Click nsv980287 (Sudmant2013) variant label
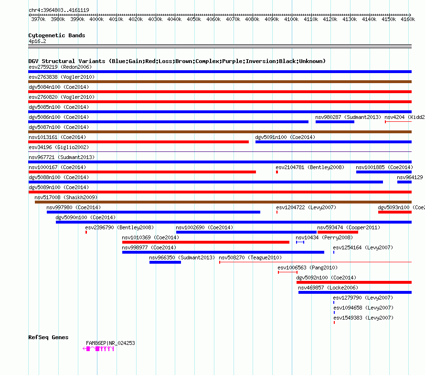425x375 pixels. click(348, 117)
